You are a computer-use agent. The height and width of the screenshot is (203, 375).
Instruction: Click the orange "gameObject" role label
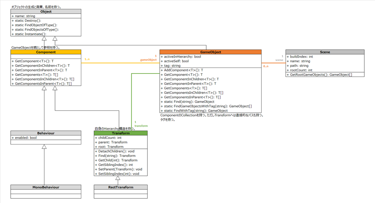tap(148, 60)
